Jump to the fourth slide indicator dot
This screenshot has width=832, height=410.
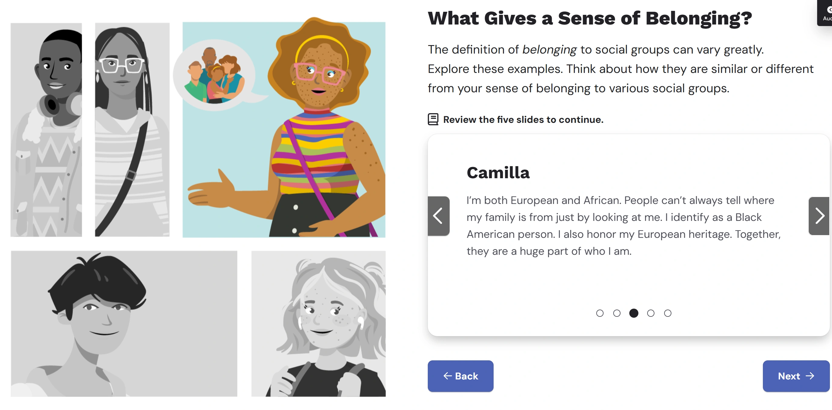click(x=651, y=313)
